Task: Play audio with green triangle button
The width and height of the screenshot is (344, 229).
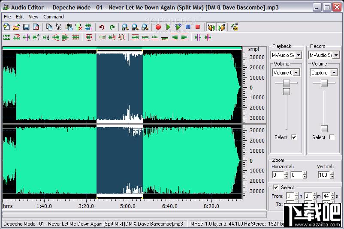Action: pyautogui.click(x=168, y=27)
